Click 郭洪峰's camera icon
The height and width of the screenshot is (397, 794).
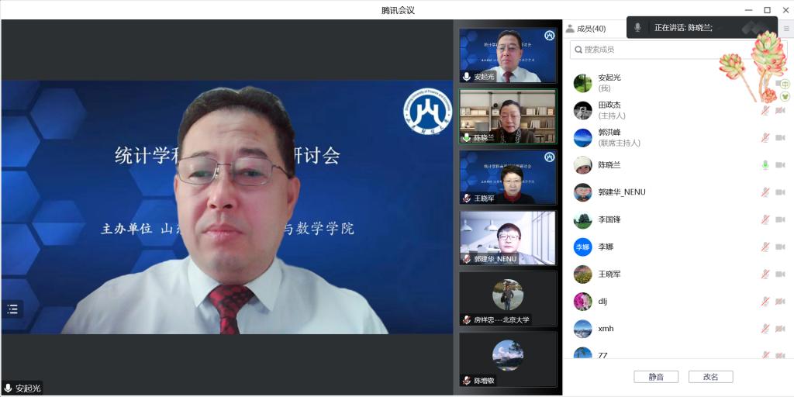click(x=780, y=138)
